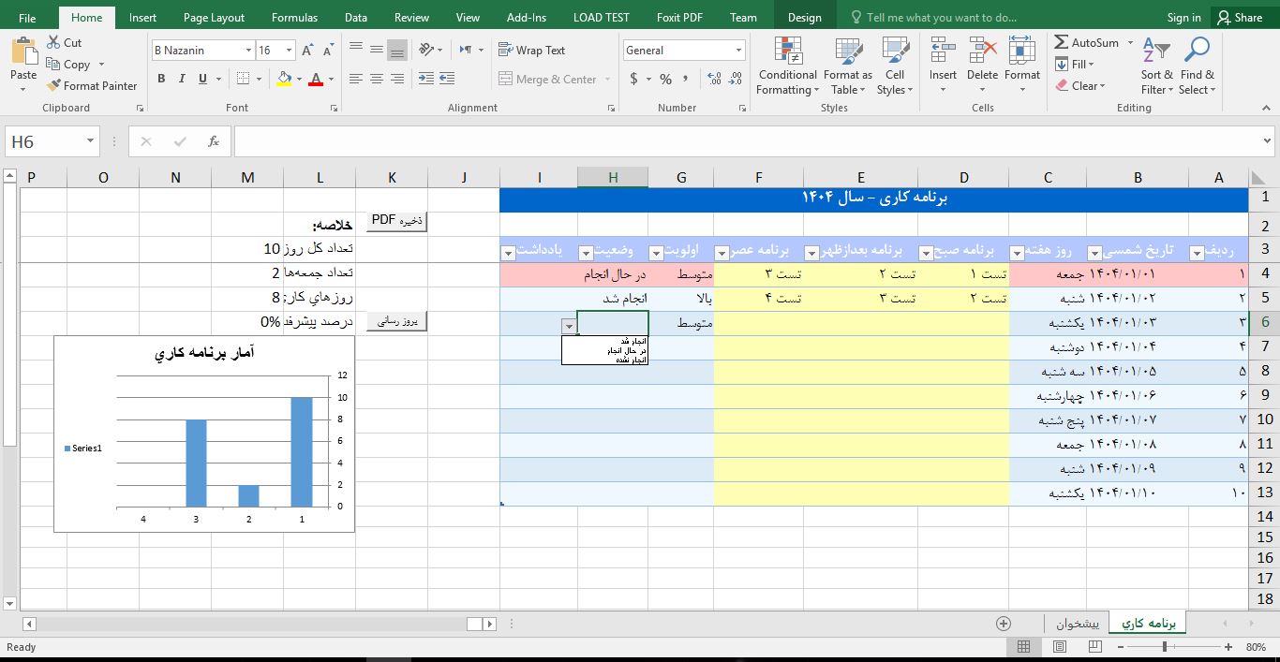This screenshot has width=1280, height=662.
Task: Switch to the پیشخوان sheet tab
Action: 1078,623
